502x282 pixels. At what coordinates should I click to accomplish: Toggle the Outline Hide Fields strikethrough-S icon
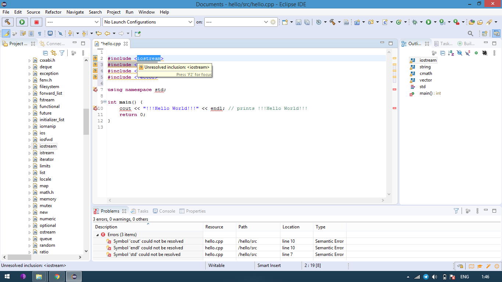pyautogui.click(x=468, y=53)
